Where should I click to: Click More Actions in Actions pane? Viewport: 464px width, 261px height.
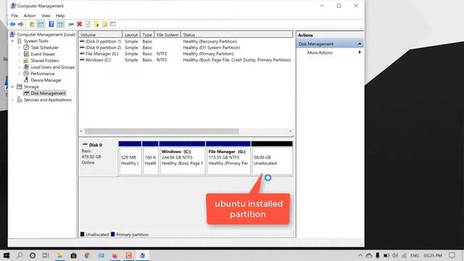click(x=320, y=53)
